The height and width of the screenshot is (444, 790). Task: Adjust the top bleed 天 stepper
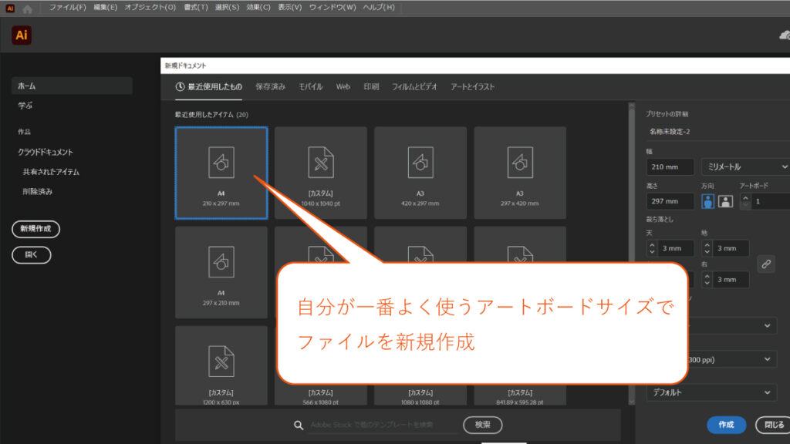[x=652, y=248]
